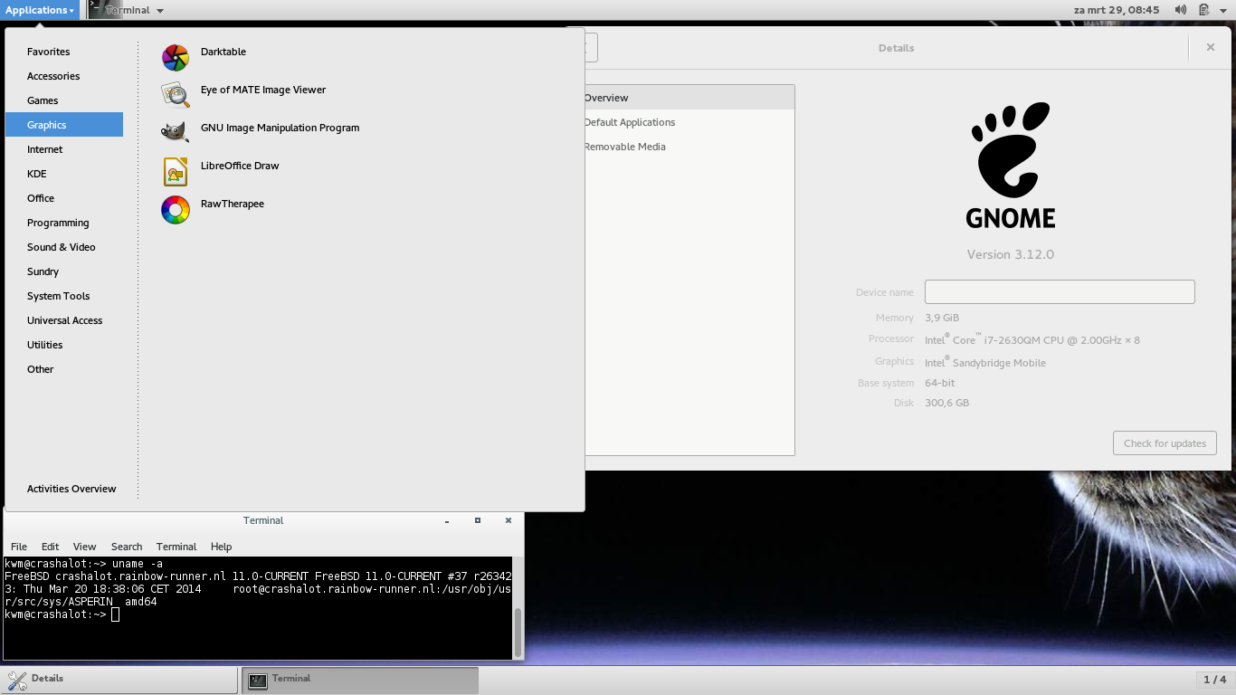Choose the System Tools category
The image size is (1236, 695).
click(x=58, y=296)
